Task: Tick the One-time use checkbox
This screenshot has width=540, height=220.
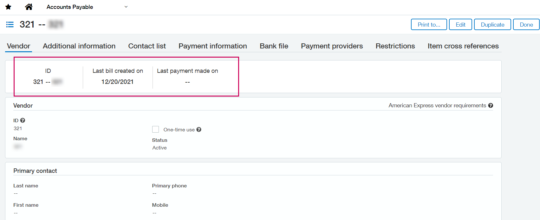Action: pyautogui.click(x=155, y=129)
